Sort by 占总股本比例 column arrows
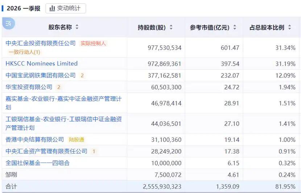Viewport: 301px width, 193px height. click(289, 28)
